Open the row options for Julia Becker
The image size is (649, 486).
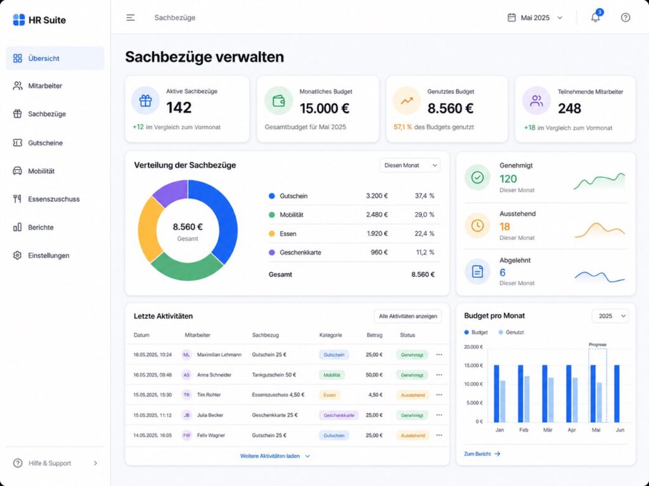click(439, 415)
